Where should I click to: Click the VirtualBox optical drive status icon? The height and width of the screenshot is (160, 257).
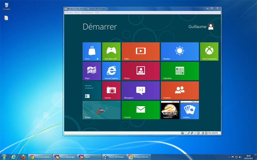click(x=186, y=133)
